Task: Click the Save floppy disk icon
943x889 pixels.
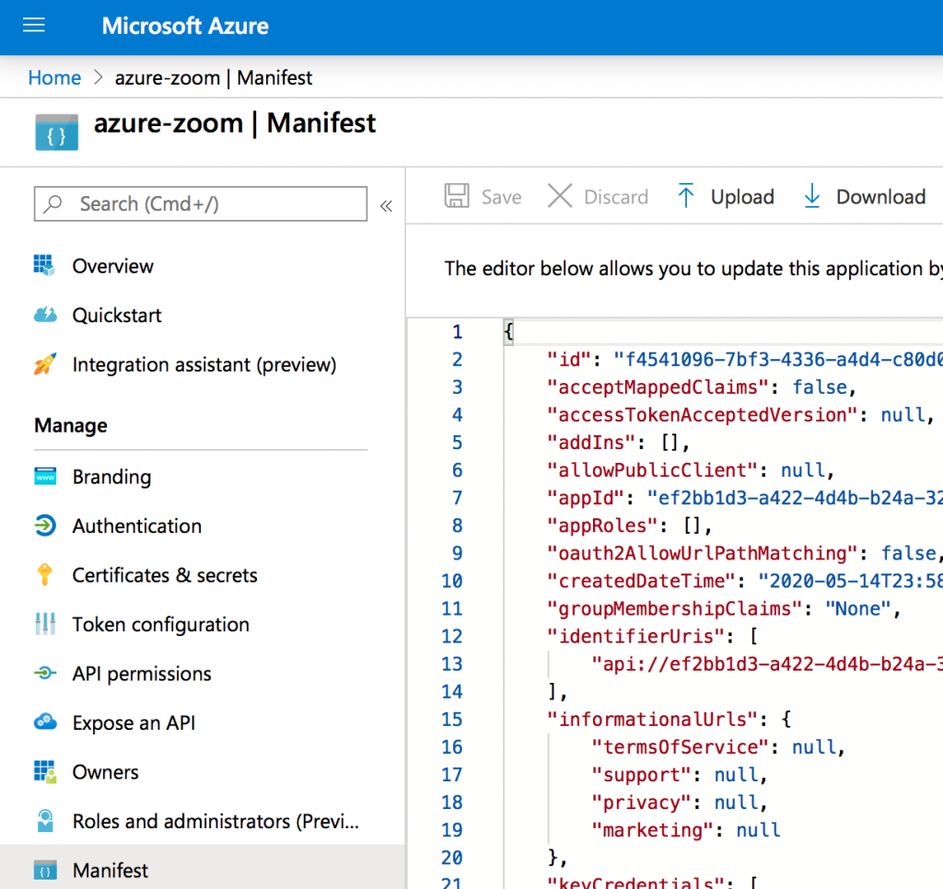Action: pyautogui.click(x=457, y=196)
